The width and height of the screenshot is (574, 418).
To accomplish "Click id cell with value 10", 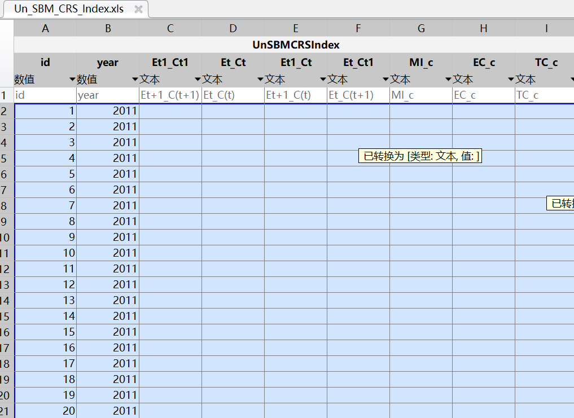I will tap(45, 253).
